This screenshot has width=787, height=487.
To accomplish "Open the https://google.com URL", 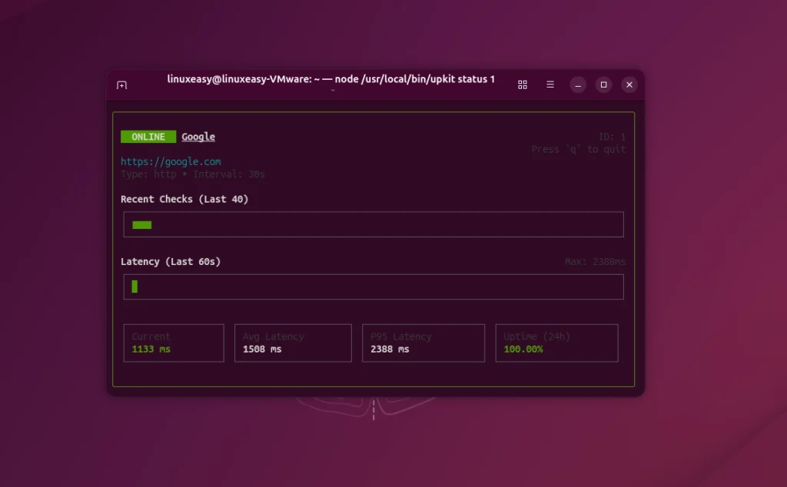I will (x=171, y=161).
